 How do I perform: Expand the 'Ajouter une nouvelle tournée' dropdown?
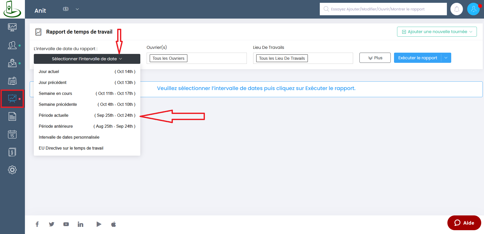437,32
